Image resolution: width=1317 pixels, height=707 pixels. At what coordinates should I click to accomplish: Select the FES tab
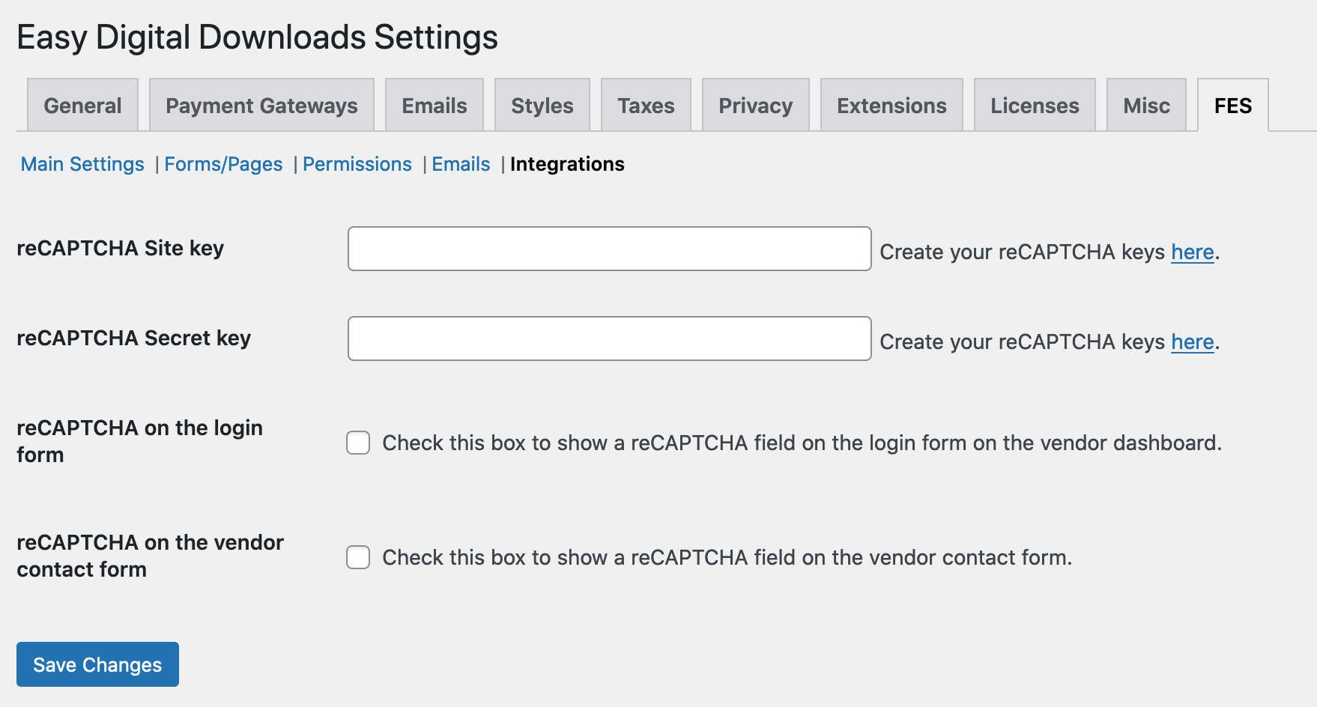click(1232, 106)
